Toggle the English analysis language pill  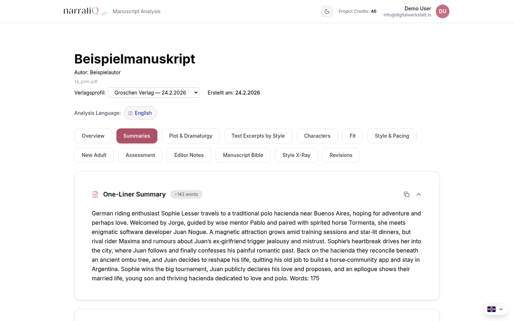(x=140, y=113)
